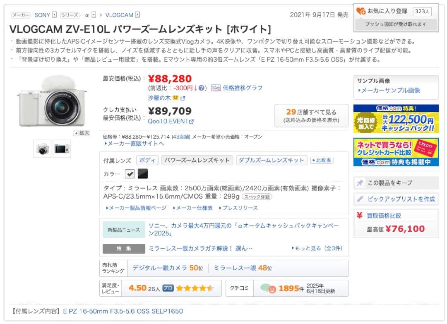Open the α series dropdown arrow
This screenshot has width=447, height=324.
(94, 15)
